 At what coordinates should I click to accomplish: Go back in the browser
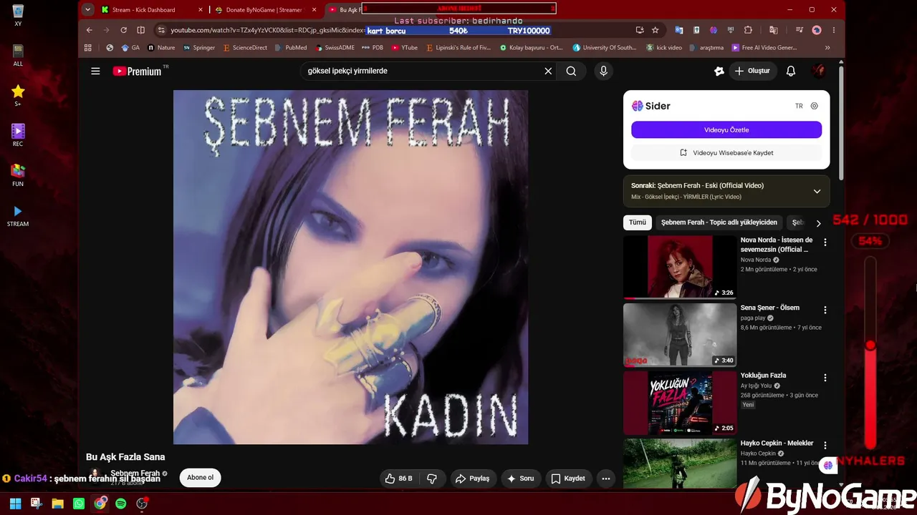[x=89, y=30]
